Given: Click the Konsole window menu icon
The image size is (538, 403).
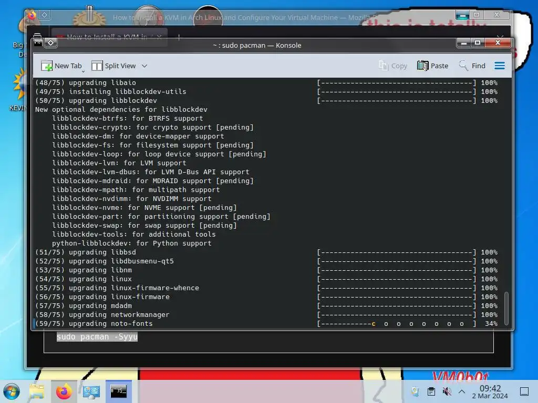Looking at the screenshot, I should [38, 43].
